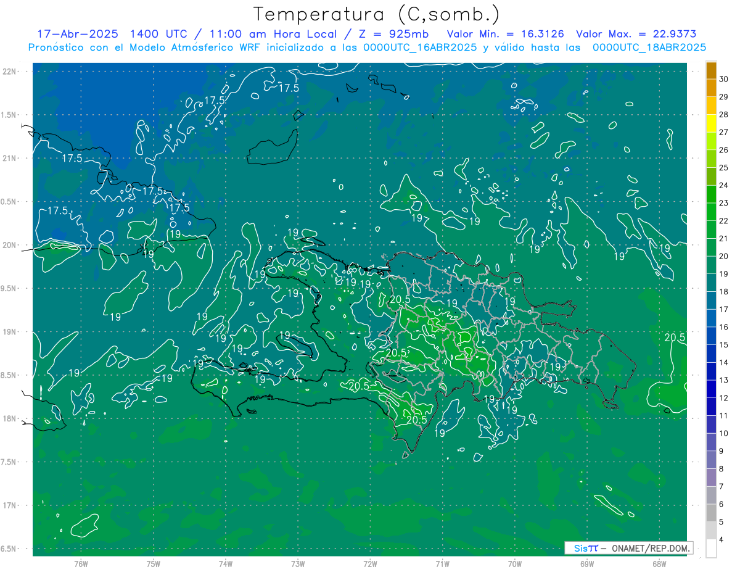This screenshot has height=572, width=740.
Task: Click the "21N" latitude axis label
Action: click(x=9, y=158)
